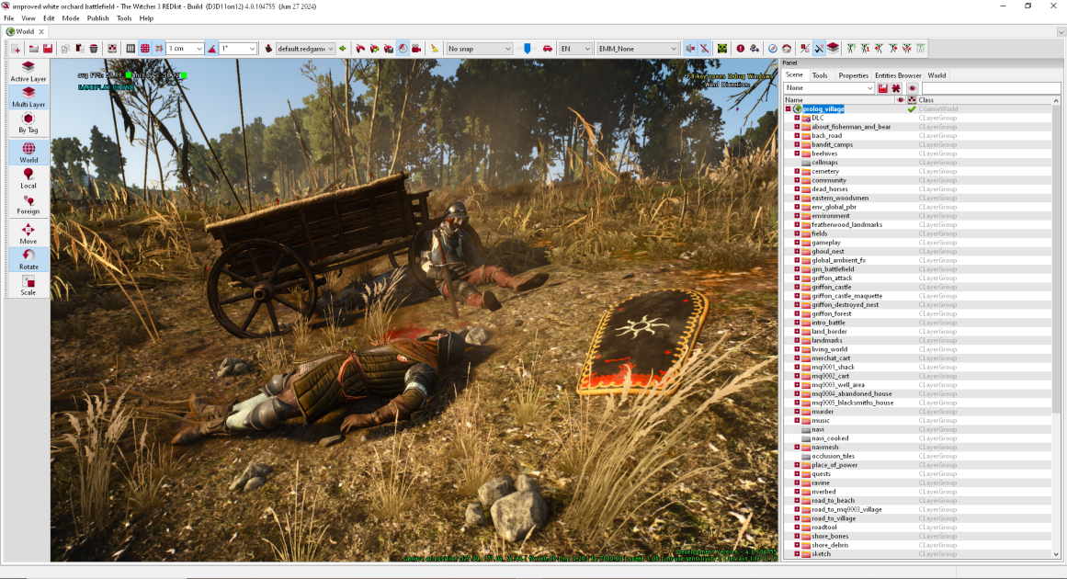The height and width of the screenshot is (579, 1067).
Task: Click the open folder icon in main toolbar
Action: click(33, 49)
